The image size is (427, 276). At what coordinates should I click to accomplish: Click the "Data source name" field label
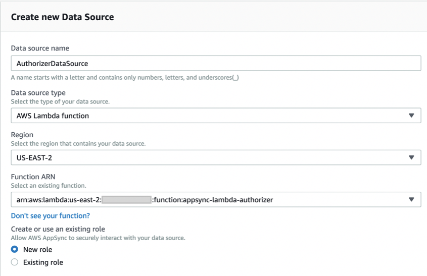[40, 48]
